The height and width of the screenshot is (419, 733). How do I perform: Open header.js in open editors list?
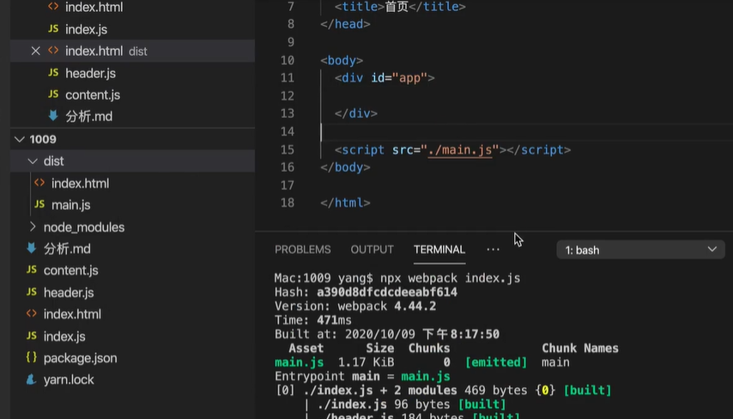(x=90, y=74)
